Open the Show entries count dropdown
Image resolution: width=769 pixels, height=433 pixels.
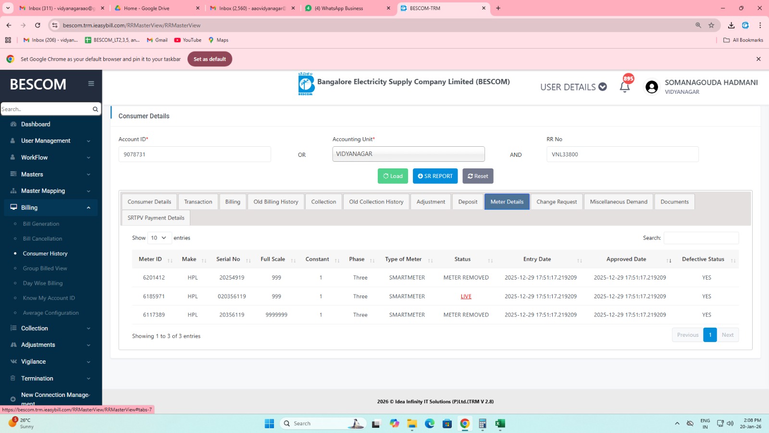click(x=159, y=238)
